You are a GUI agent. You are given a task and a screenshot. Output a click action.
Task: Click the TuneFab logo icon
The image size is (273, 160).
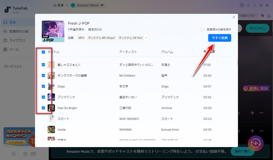tap(7, 10)
